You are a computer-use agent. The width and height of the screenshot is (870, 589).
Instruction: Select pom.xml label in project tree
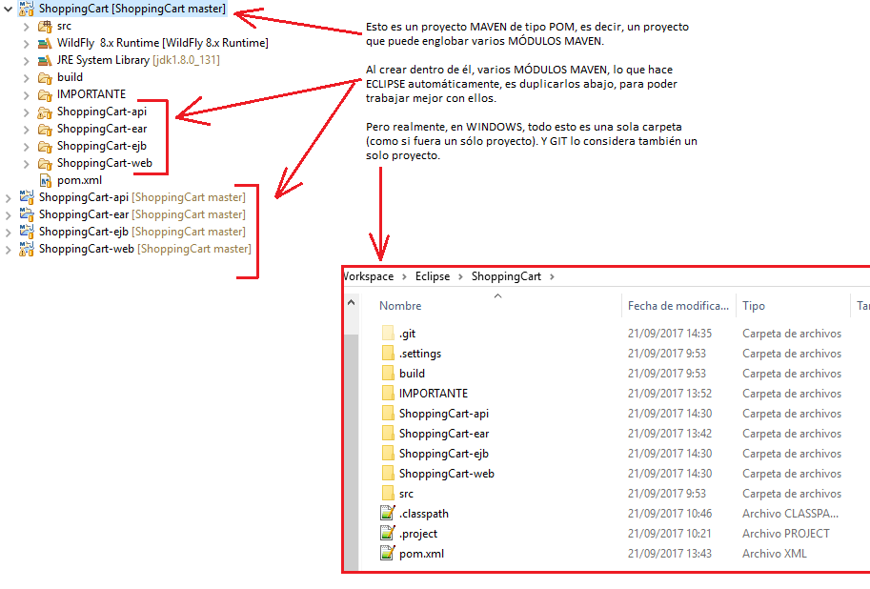point(79,180)
